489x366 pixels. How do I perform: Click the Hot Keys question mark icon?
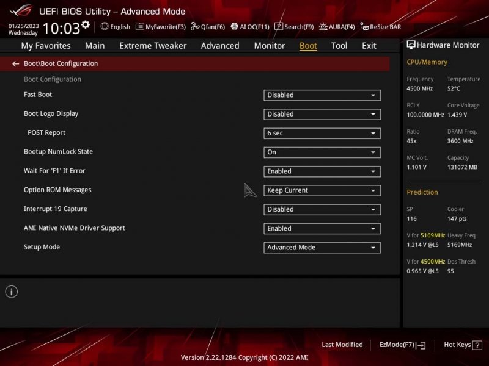coord(477,345)
